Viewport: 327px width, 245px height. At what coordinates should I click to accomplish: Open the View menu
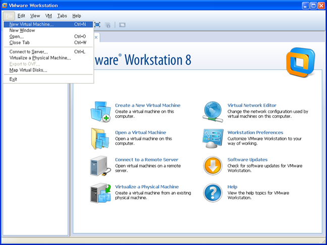(x=35, y=16)
